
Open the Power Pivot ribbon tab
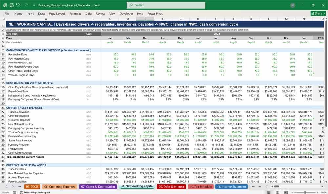(x=155, y=13)
